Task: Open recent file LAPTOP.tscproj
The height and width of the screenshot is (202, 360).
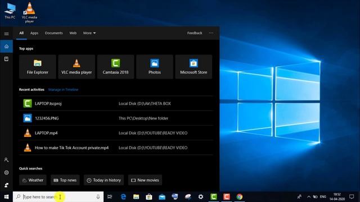Action: coord(116,103)
